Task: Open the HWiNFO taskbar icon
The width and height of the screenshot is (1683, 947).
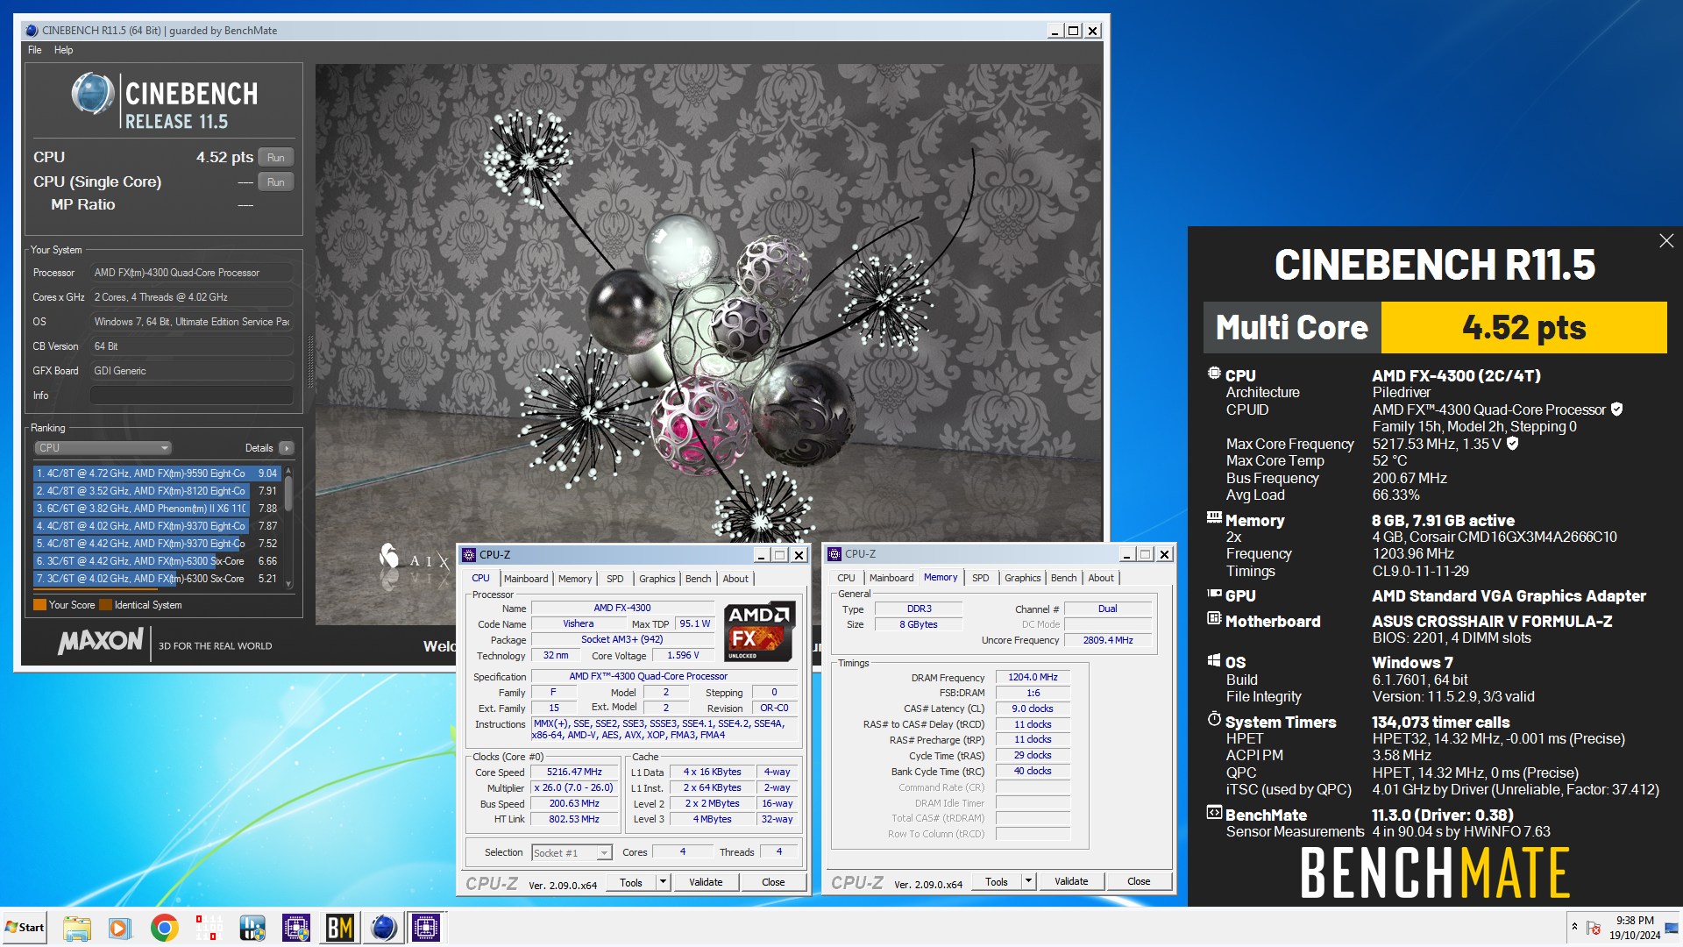Action: coord(252,928)
